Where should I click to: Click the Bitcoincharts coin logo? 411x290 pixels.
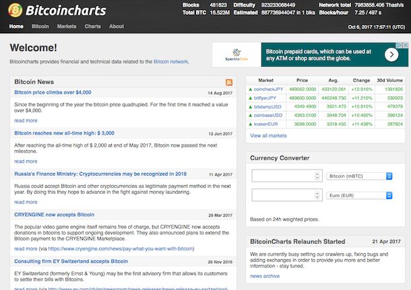pyautogui.click(x=15, y=10)
